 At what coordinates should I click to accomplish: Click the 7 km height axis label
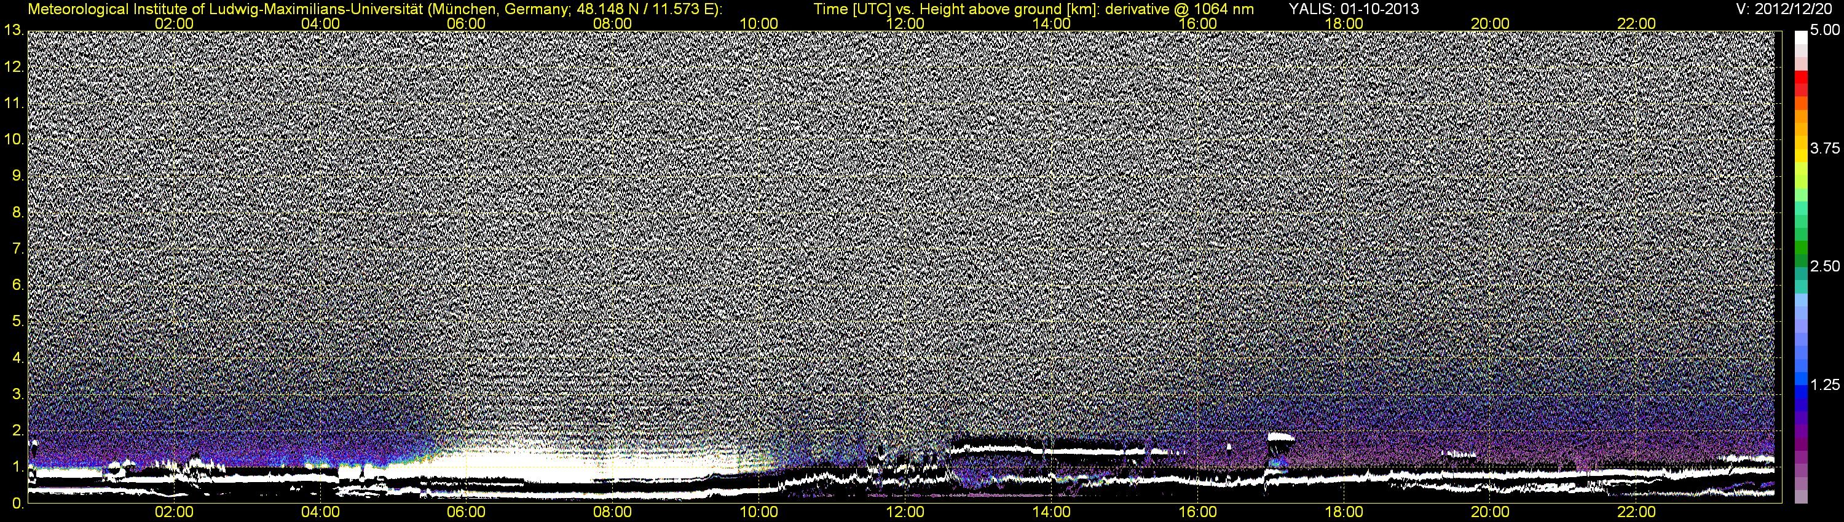(x=17, y=249)
